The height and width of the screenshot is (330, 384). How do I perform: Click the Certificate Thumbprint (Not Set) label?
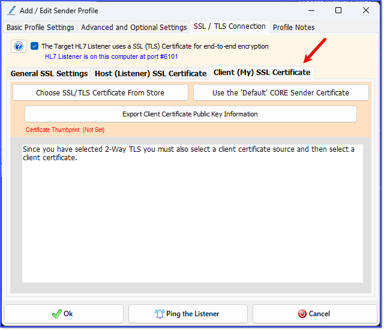point(65,130)
